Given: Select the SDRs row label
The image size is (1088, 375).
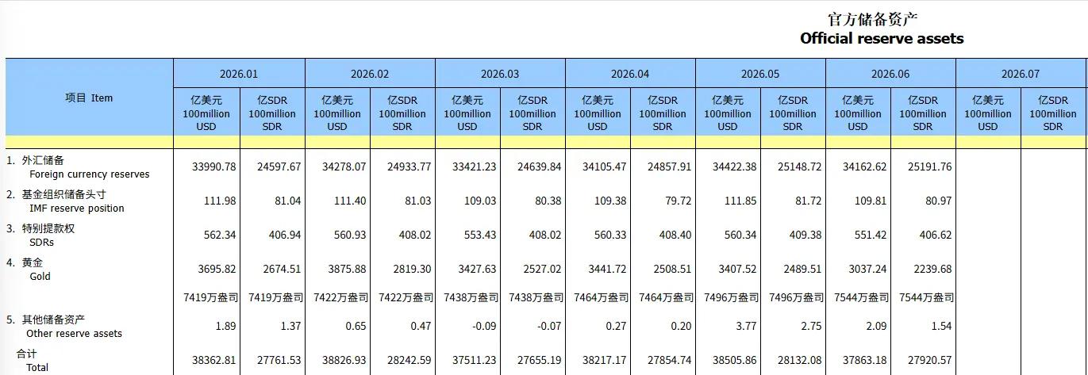Looking at the screenshot, I should (x=41, y=243).
